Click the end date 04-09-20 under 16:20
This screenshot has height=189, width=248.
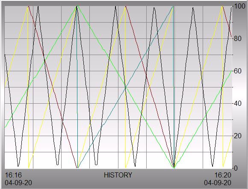click(x=218, y=183)
